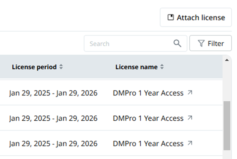Sort by License name using its arrows
237x159 pixels.
pos(162,67)
